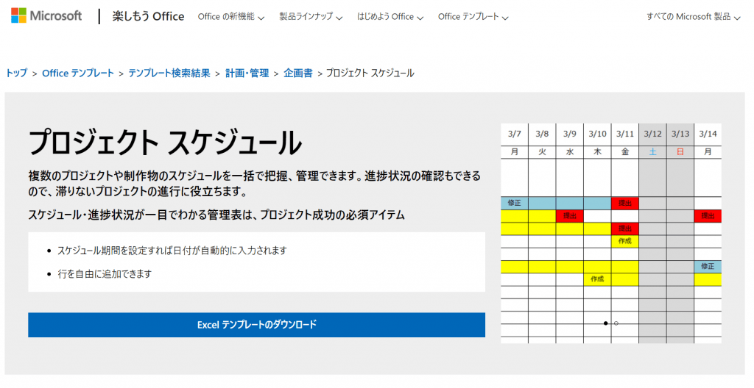Click the red 提出 cell under 3/11
Image resolution: width=754 pixels, height=388 pixels.
coord(624,203)
